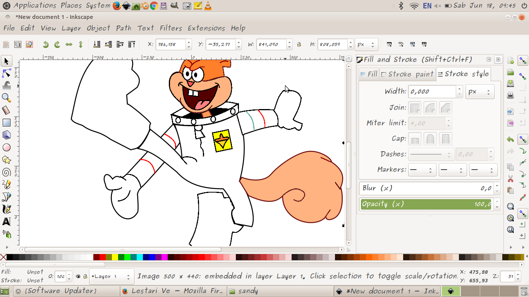529x297 pixels.
Task: Open the px units dropdown in toolbar
Action: click(366, 44)
